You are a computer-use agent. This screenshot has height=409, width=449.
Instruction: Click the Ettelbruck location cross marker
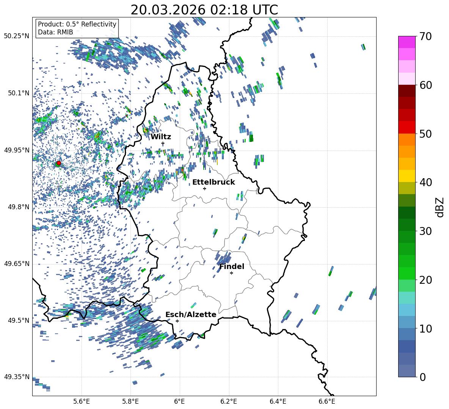coord(204,188)
